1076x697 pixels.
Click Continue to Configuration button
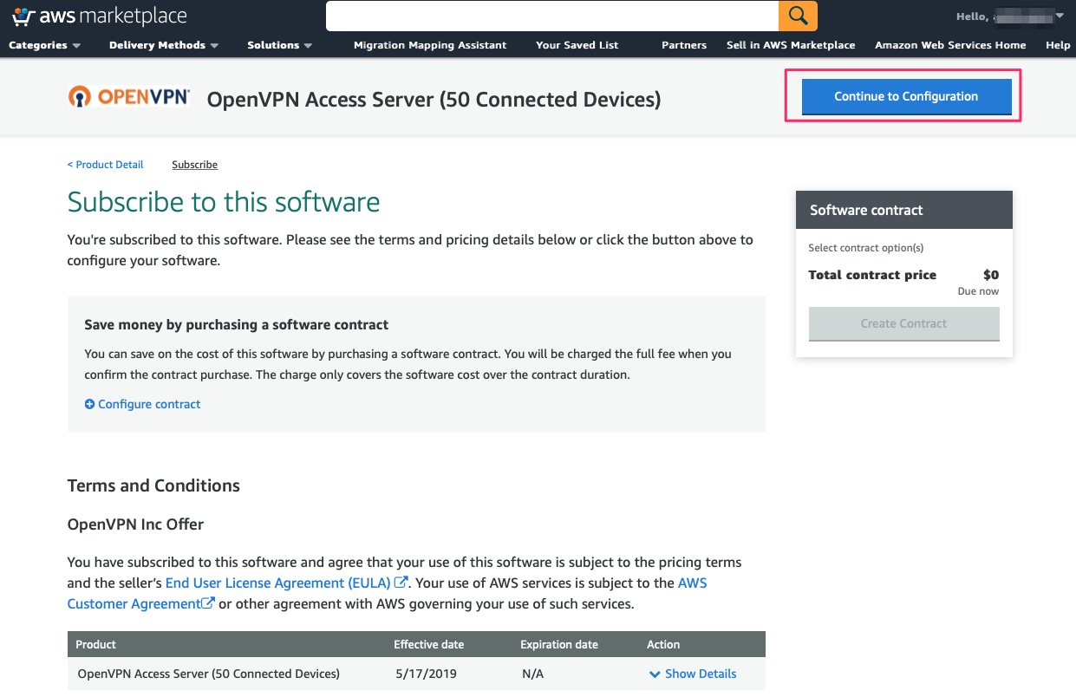click(x=906, y=96)
